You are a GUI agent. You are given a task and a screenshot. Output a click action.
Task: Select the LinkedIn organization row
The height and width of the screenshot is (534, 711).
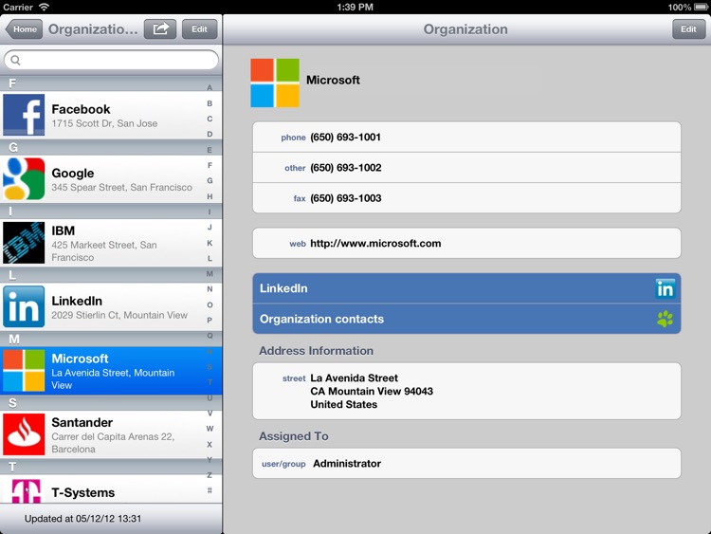pos(111,306)
